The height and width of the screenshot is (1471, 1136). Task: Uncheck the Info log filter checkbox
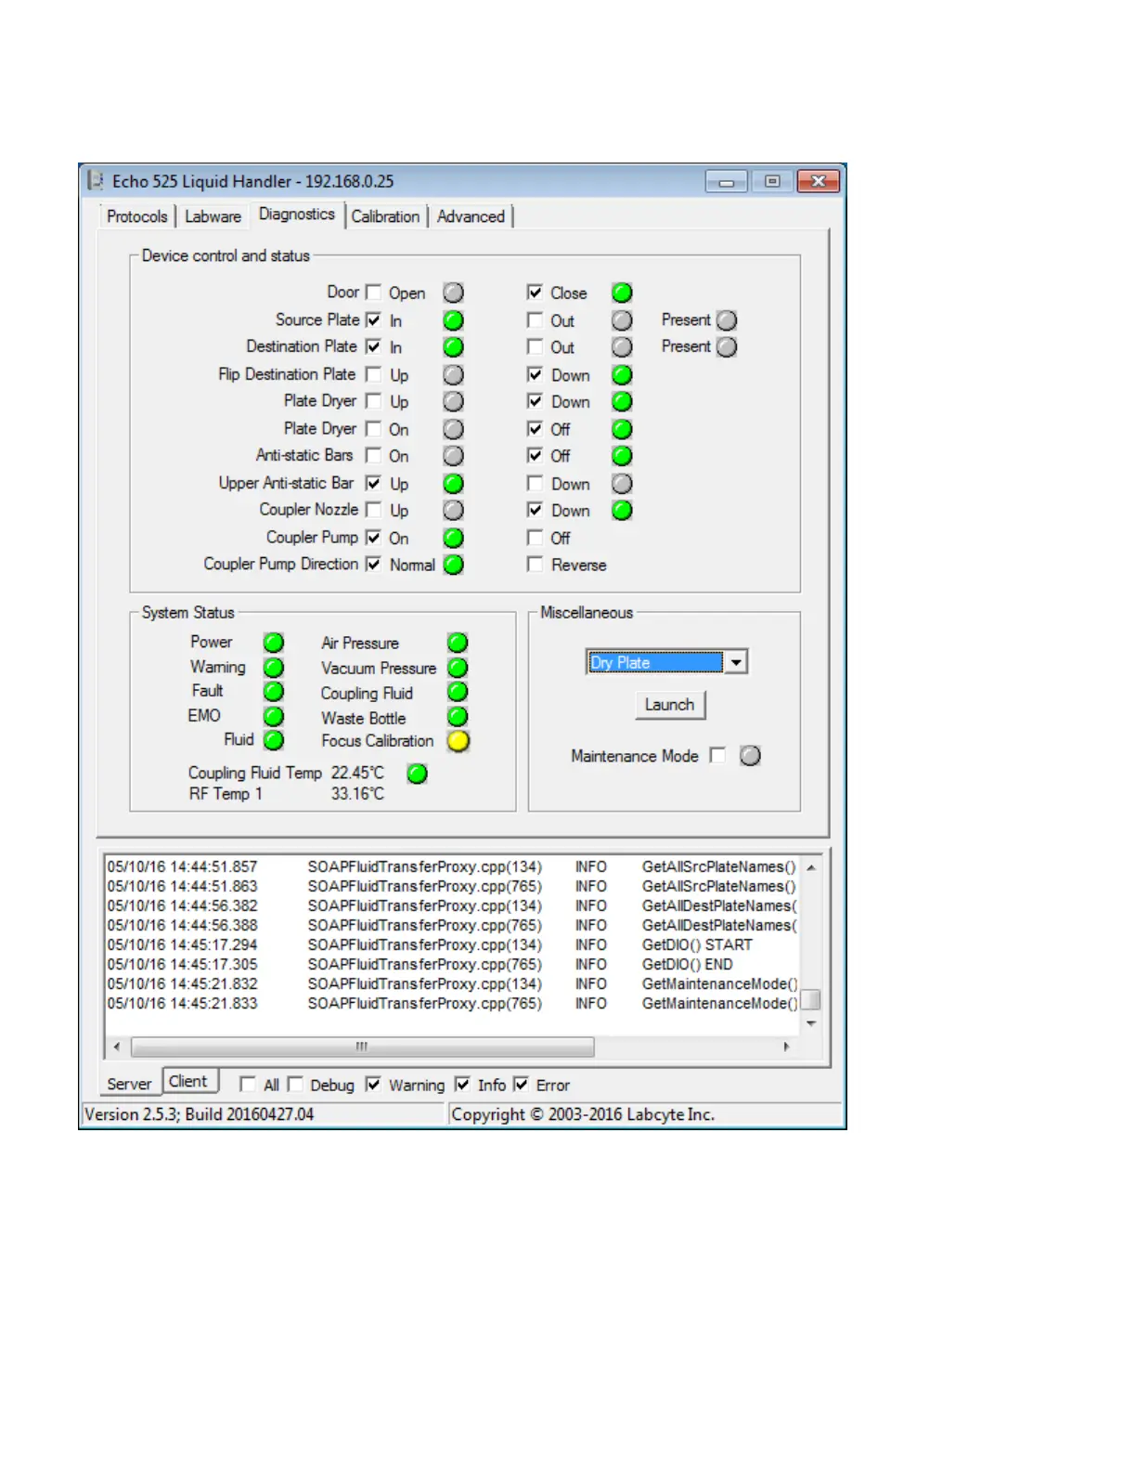[462, 1085]
